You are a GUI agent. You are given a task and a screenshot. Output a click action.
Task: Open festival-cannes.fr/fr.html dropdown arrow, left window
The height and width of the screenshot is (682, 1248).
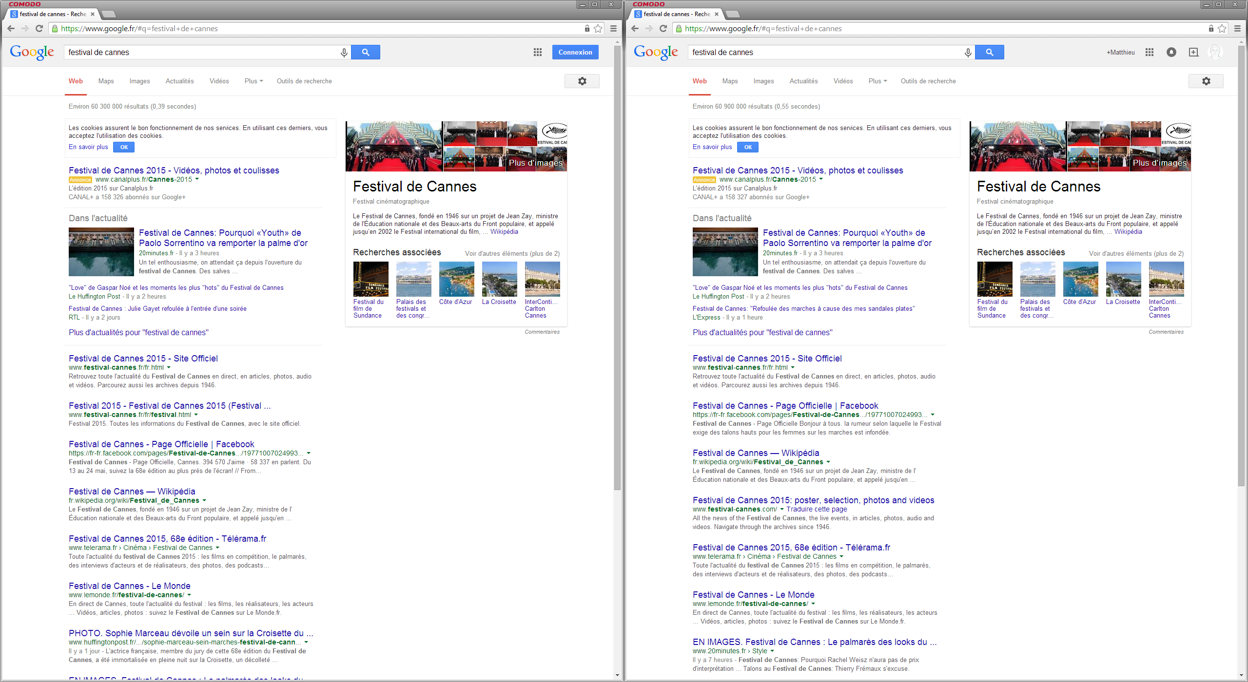click(x=169, y=367)
